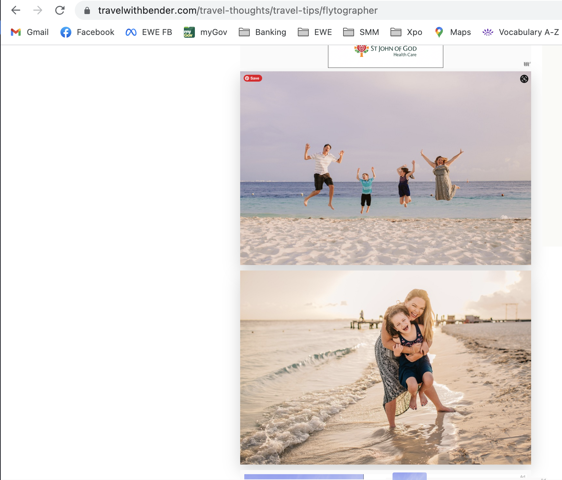Open the family jumping beach photo

(385, 168)
